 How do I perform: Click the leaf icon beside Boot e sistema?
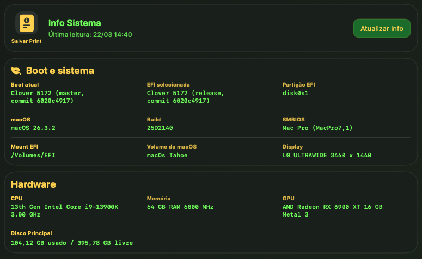pos(16,71)
